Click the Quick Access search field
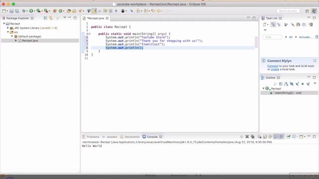319x179 pixels. [x=288, y=11]
